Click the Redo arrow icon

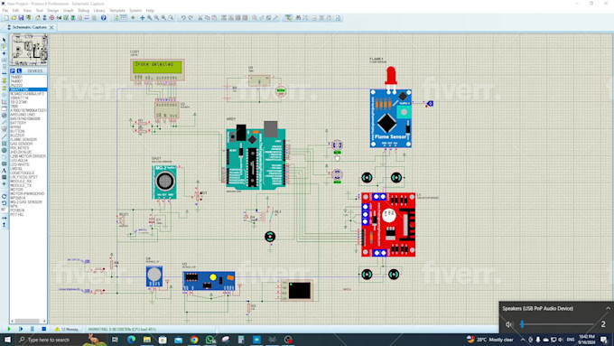191,18
